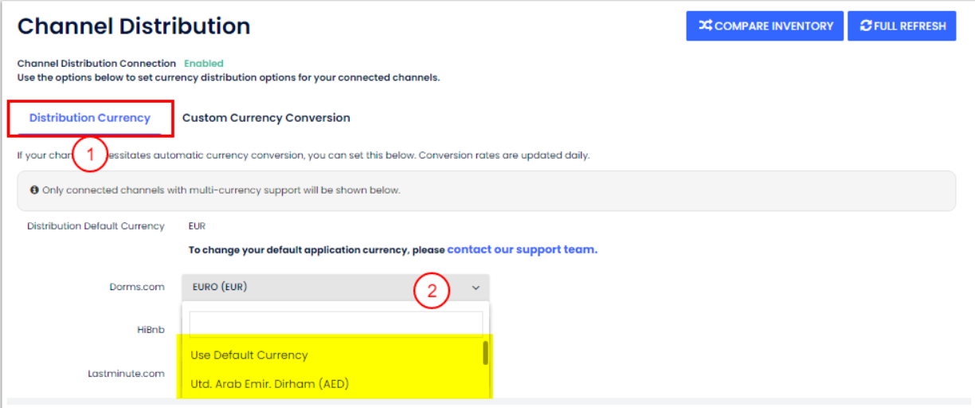Viewport: 975px width, 408px height.
Task: Follow the 'contact our support team' link
Action: click(x=522, y=249)
